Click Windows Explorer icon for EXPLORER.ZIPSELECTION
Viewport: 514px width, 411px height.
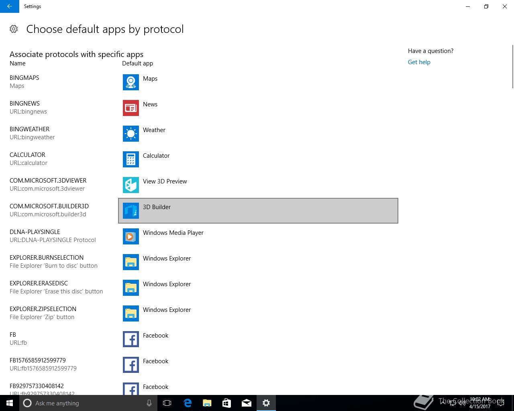pyautogui.click(x=131, y=313)
